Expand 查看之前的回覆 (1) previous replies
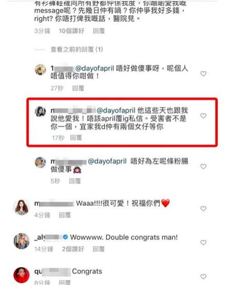243x285 pixels. pyautogui.click(x=76, y=49)
